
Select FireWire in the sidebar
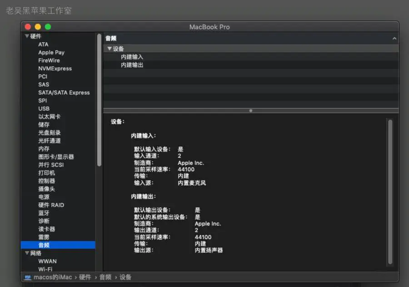click(49, 61)
